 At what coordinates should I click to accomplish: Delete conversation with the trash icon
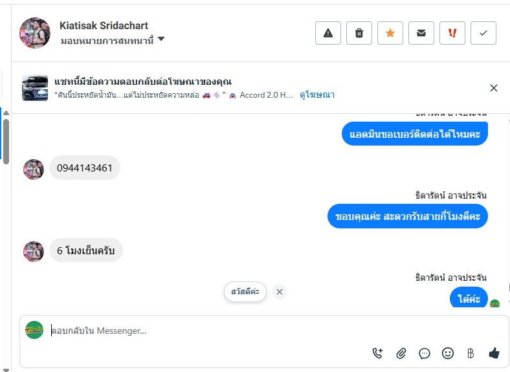[359, 33]
